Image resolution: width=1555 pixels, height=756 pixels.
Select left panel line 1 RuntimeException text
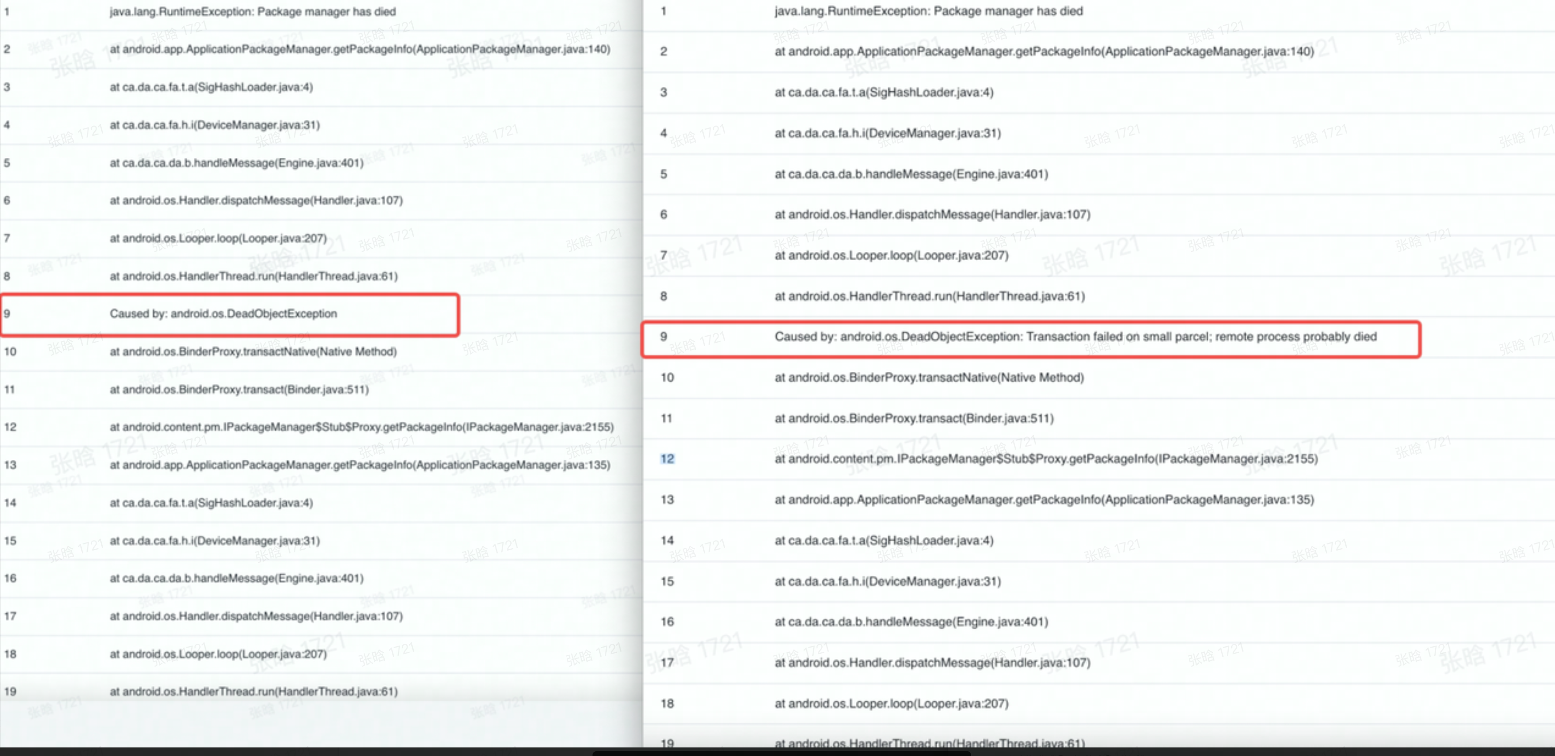coord(253,11)
